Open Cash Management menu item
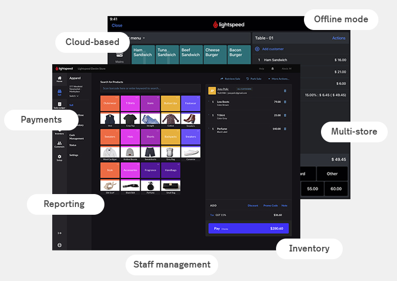This screenshot has height=281, width=397. (76, 137)
